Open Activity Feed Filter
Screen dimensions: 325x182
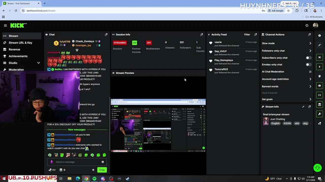247,35
